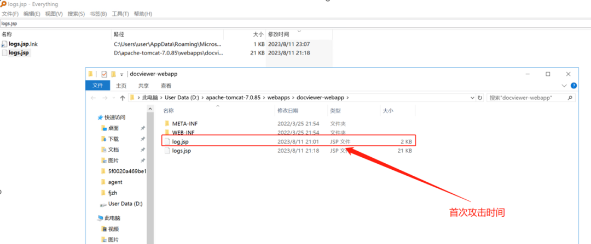Viewport: 591px width, 244px height.
Task: Click the properties checkmark icon in title bar
Action: click(104, 74)
